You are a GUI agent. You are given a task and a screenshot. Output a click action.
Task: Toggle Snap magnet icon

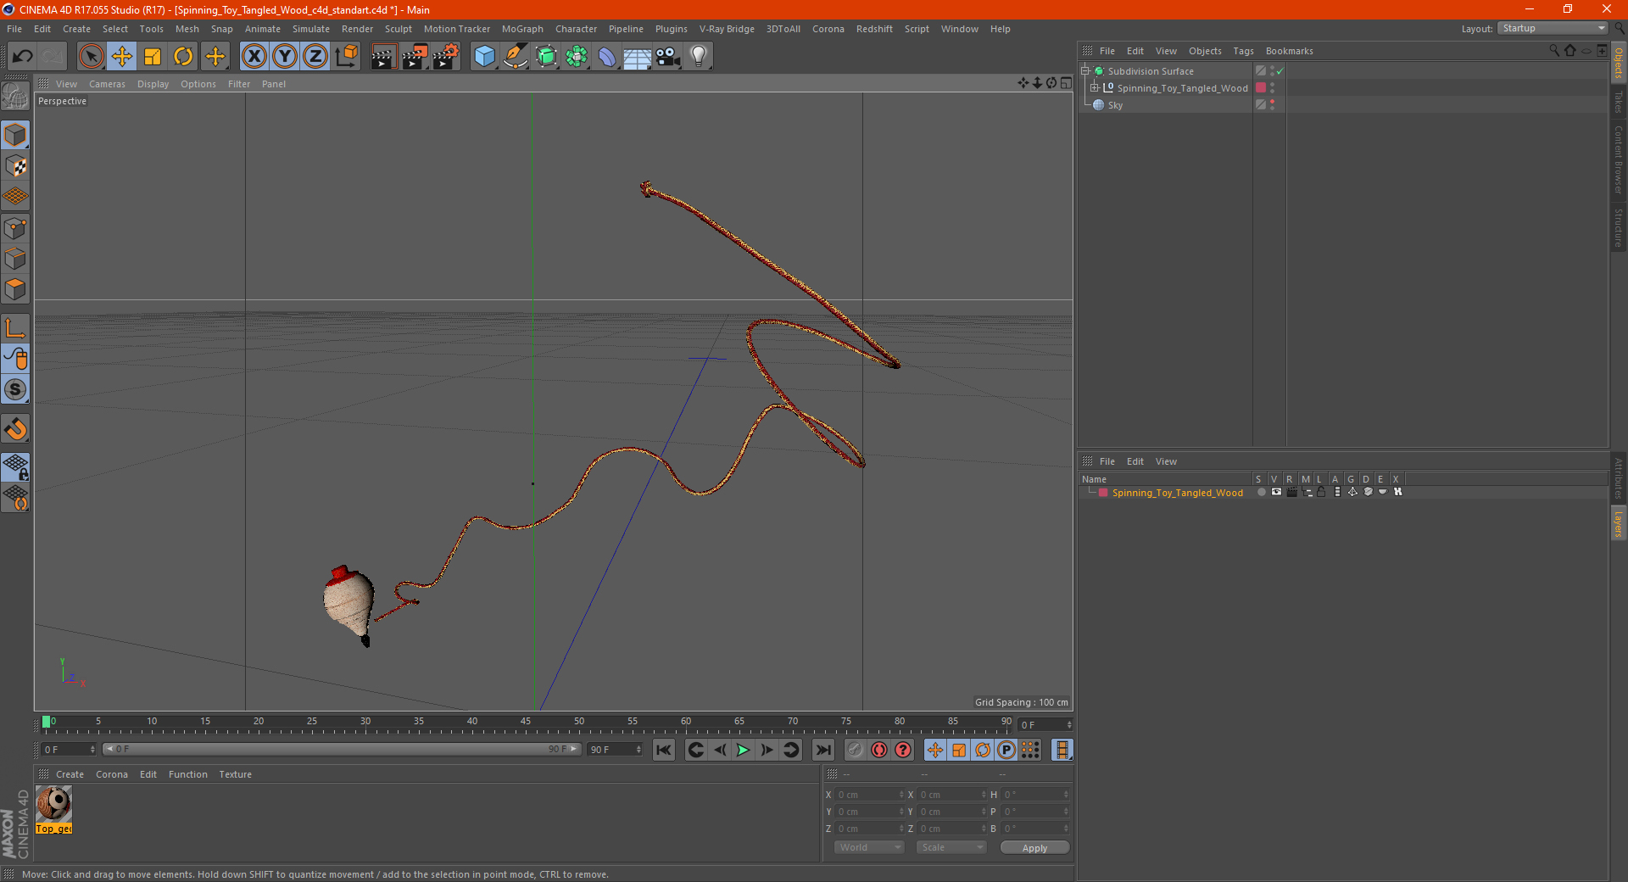(x=15, y=429)
